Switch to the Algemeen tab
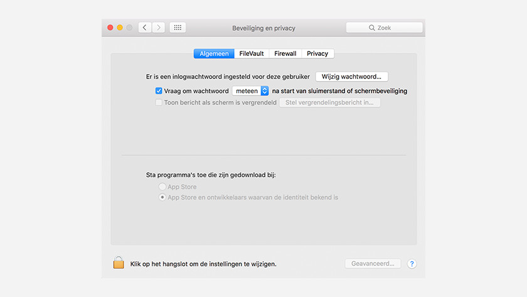The height and width of the screenshot is (297, 527). [214, 53]
